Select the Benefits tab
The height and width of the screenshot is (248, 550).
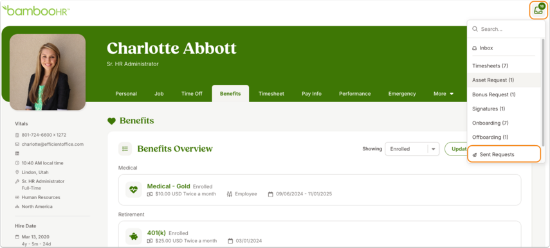tap(230, 94)
